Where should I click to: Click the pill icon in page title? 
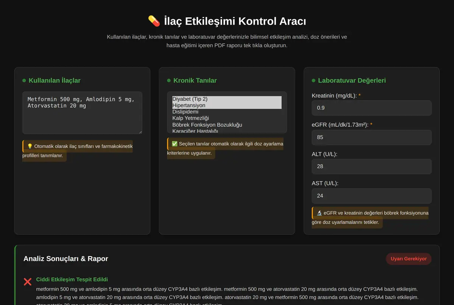click(x=154, y=21)
